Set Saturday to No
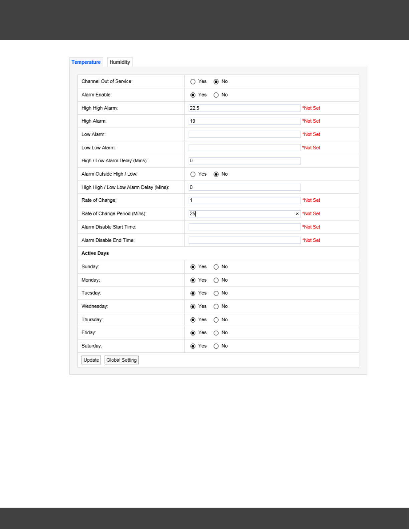Screen dimensions: 409x529 coord(216,346)
